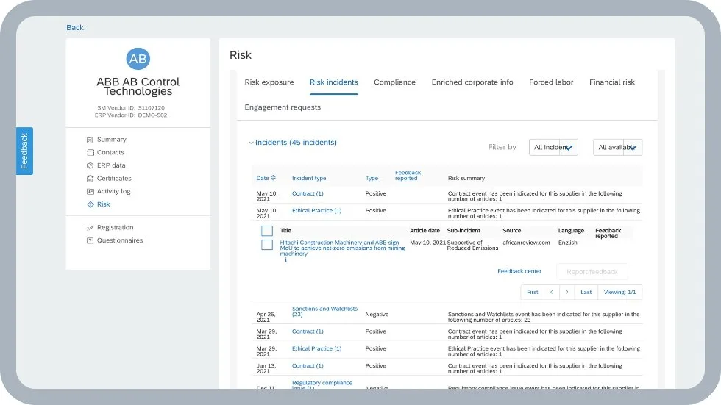Open the Enriched corporate info tab
This screenshot has height=405, width=721.
(x=472, y=82)
